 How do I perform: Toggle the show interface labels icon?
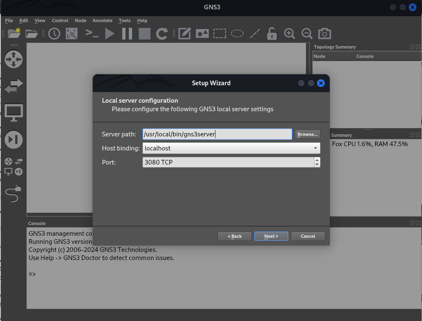click(x=72, y=34)
